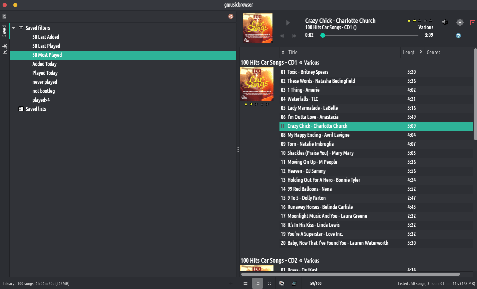Viewport: 477px width, 289px height.
Task: Select the Played Today filter
Action: tap(45, 73)
